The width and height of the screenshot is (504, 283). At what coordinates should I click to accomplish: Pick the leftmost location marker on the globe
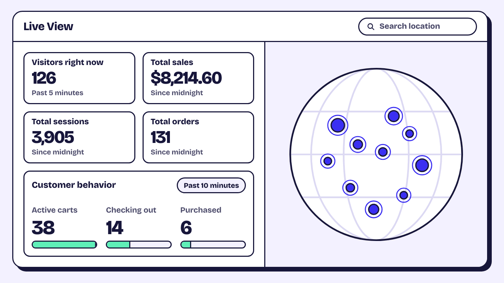point(328,161)
